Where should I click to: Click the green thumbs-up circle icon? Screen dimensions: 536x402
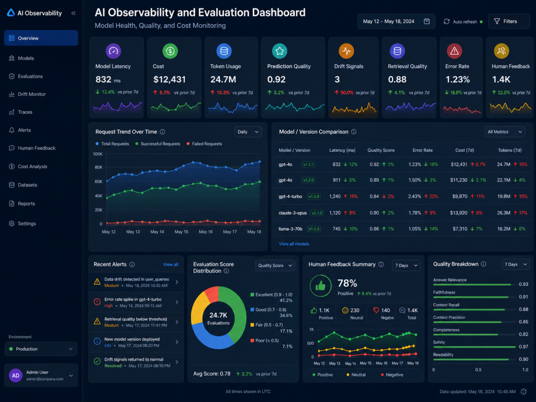point(320,286)
